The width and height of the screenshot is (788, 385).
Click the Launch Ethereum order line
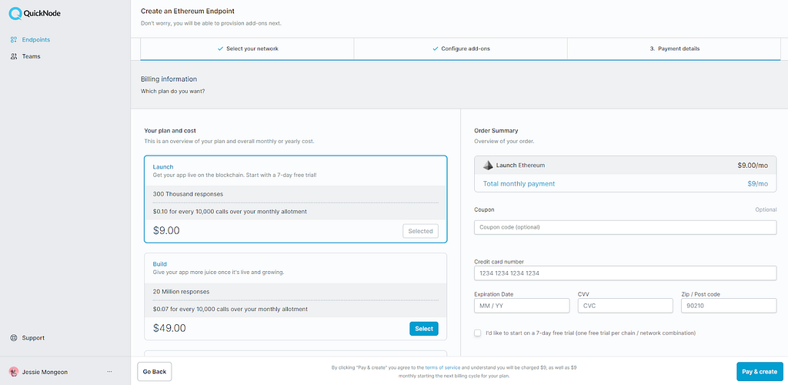point(625,165)
